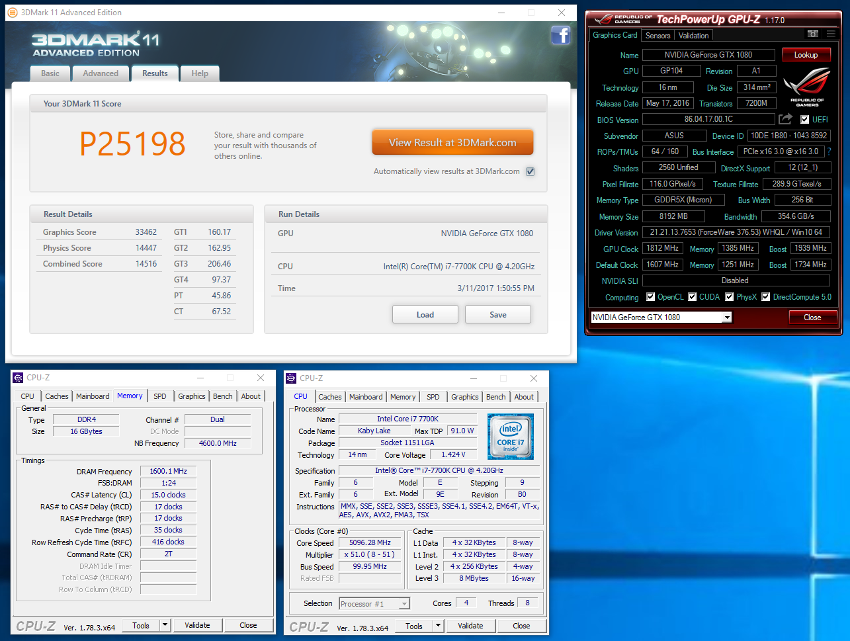Open the GPU-Z hamburger menu icon
Viewport: 850px width, 641px height.
click(831, 34)
